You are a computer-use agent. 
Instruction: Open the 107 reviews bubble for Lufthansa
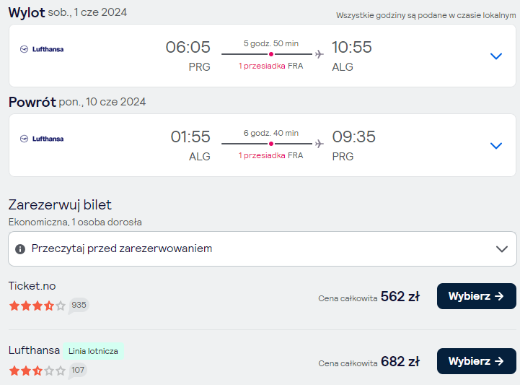[x=78, y=371]
